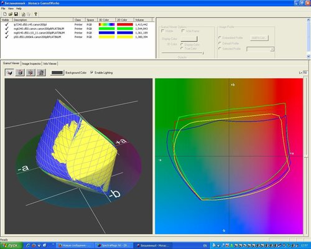Image resolution: width=311 pixels, height=249 pixels.
Task: Click the greyed remove profile toolbar icon
Action: (29, 14)
